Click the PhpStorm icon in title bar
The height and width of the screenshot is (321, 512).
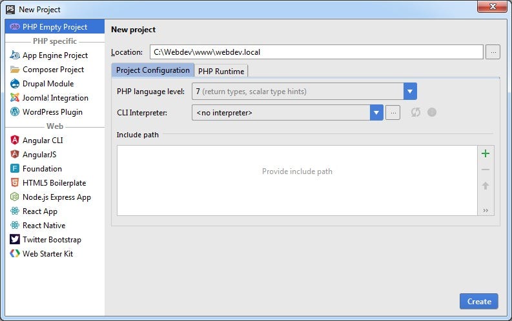click(x=10, y=10)
